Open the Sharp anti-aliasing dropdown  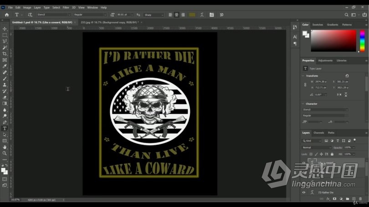tap(154, 15)
